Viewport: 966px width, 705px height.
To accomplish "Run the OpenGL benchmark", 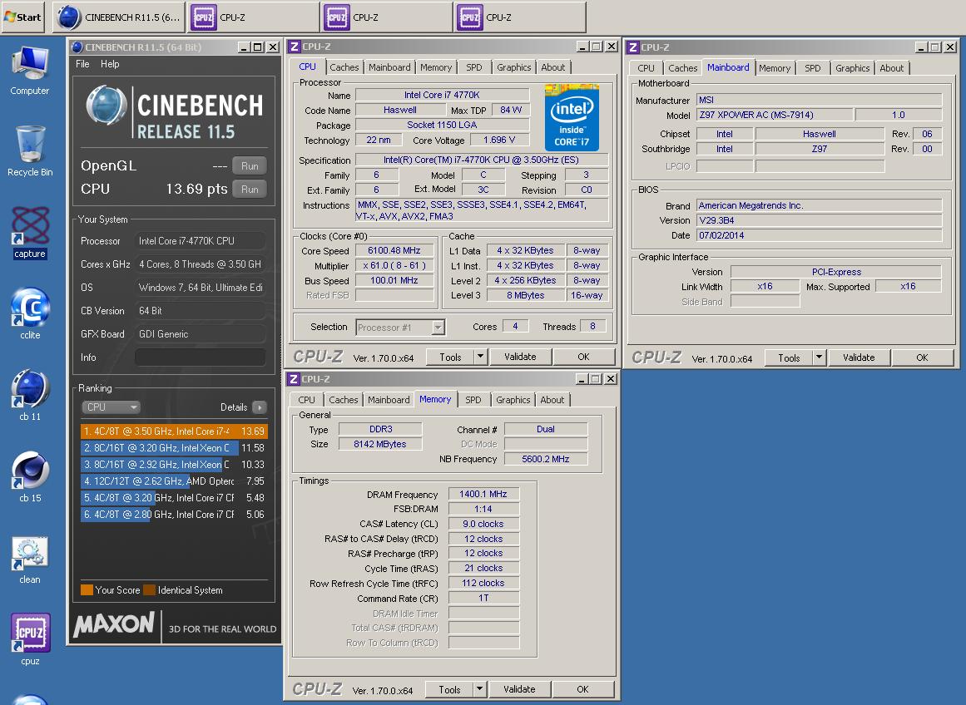I will tap(250, 165).
